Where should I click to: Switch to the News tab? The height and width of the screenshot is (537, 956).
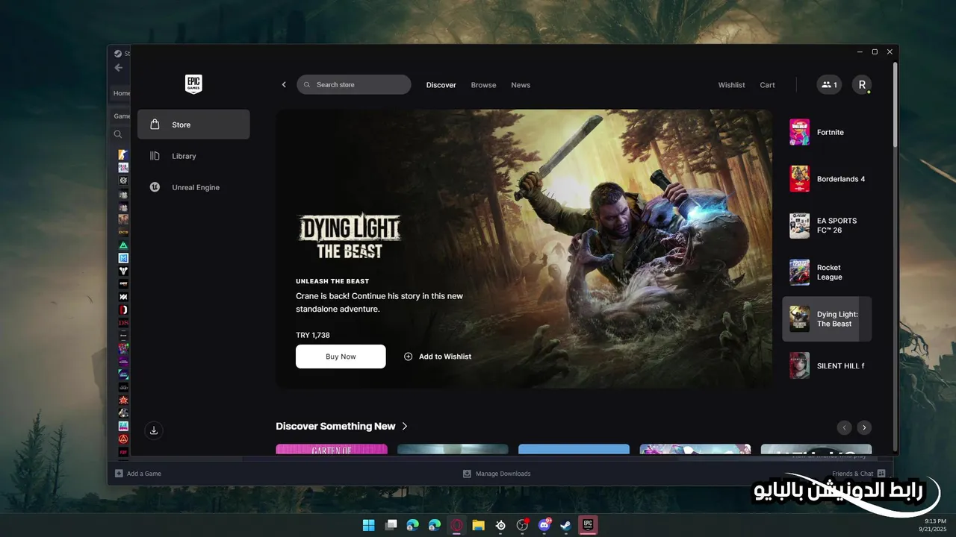521,85
